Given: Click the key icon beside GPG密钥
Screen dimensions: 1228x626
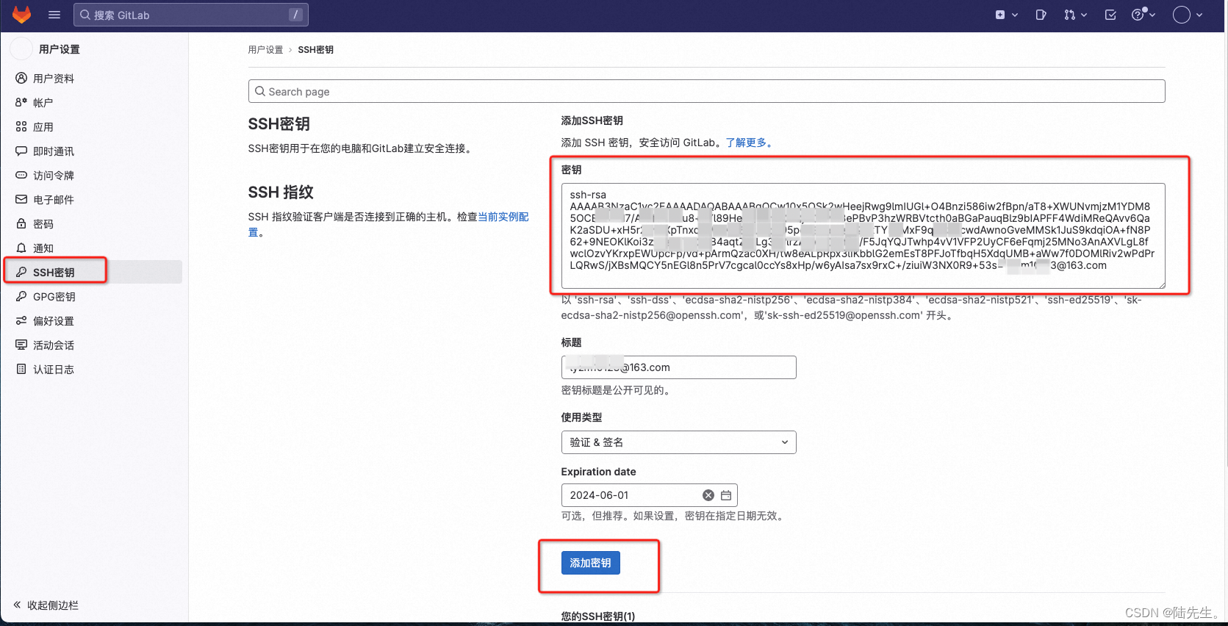Looking at the screenshot, I should tap(21, 296).
